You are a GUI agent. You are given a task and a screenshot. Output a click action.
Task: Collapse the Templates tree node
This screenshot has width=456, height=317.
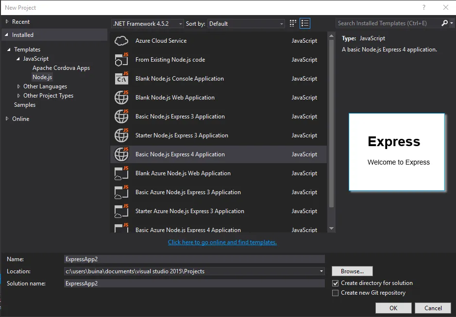pyautogui.click(x=9, y=50)
